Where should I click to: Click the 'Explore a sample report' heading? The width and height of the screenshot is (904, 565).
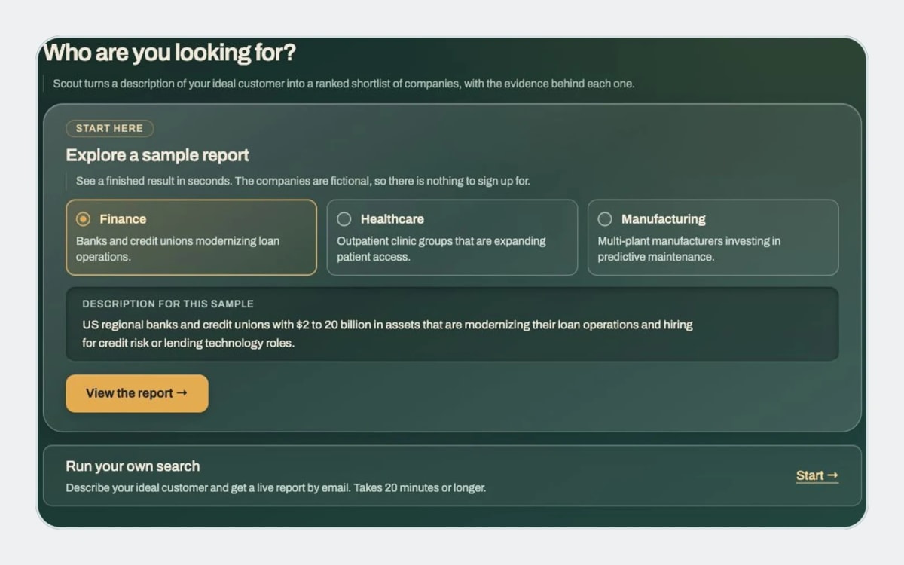click(157, 155)
